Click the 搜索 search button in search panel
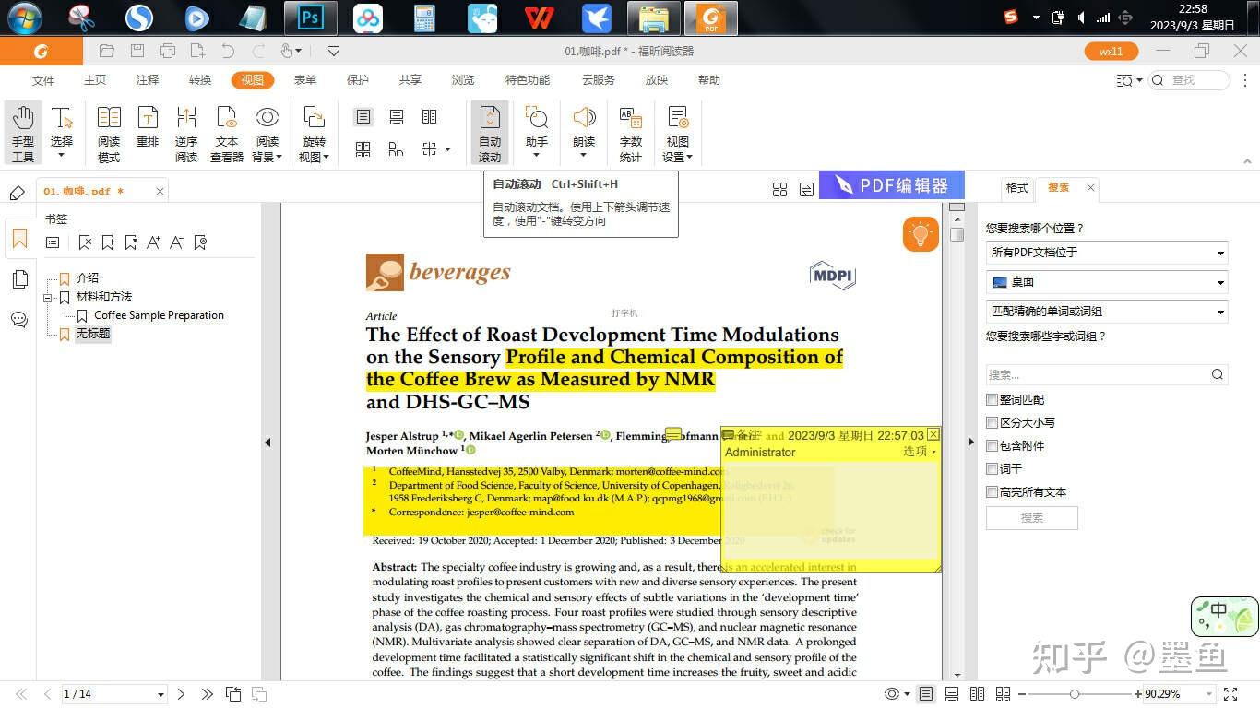 coord(1031,518)
